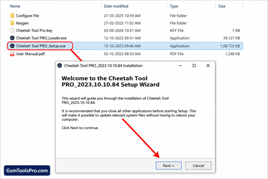Click the User Manual.pdf PDF icon
Screen dimensions: 268x179
click(x=12, y=54)
